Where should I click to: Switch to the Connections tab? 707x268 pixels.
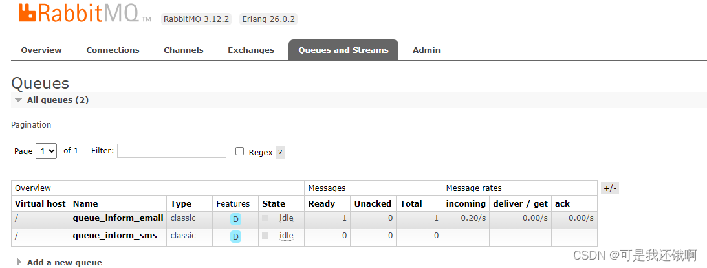pyautogui.click(x=113, y=50)
